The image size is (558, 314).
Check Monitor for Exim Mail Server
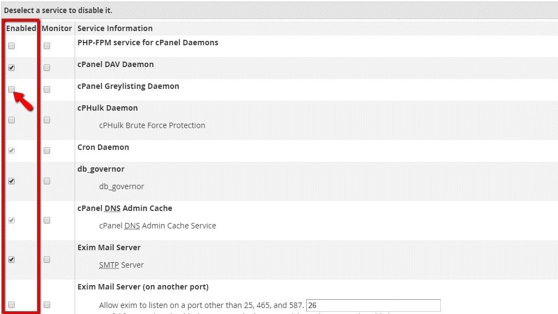point(47,259)
